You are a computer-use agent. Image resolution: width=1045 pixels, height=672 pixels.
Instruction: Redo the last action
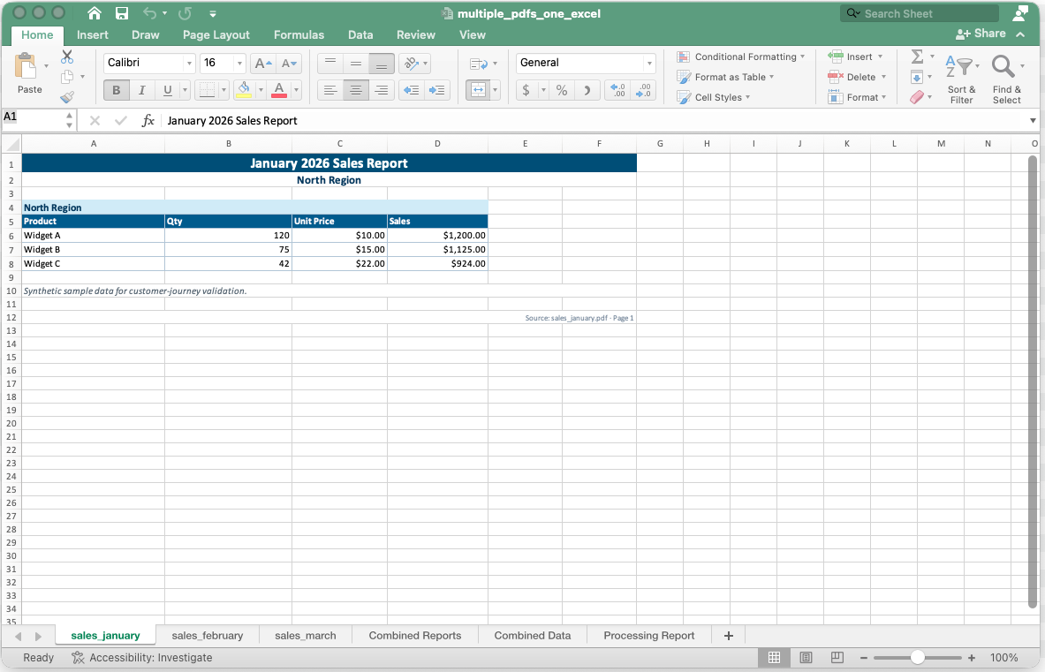(x=186, y=13)
